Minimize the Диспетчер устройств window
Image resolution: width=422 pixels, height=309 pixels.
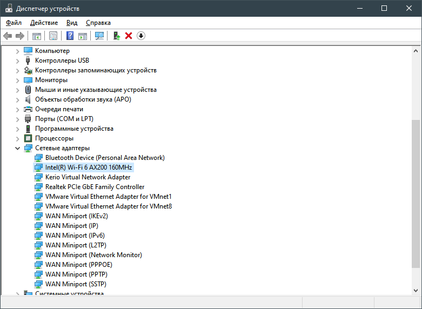360,8
